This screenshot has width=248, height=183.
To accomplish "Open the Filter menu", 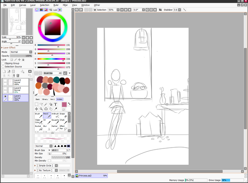I will pyautogui.click(x=65, y=5).
